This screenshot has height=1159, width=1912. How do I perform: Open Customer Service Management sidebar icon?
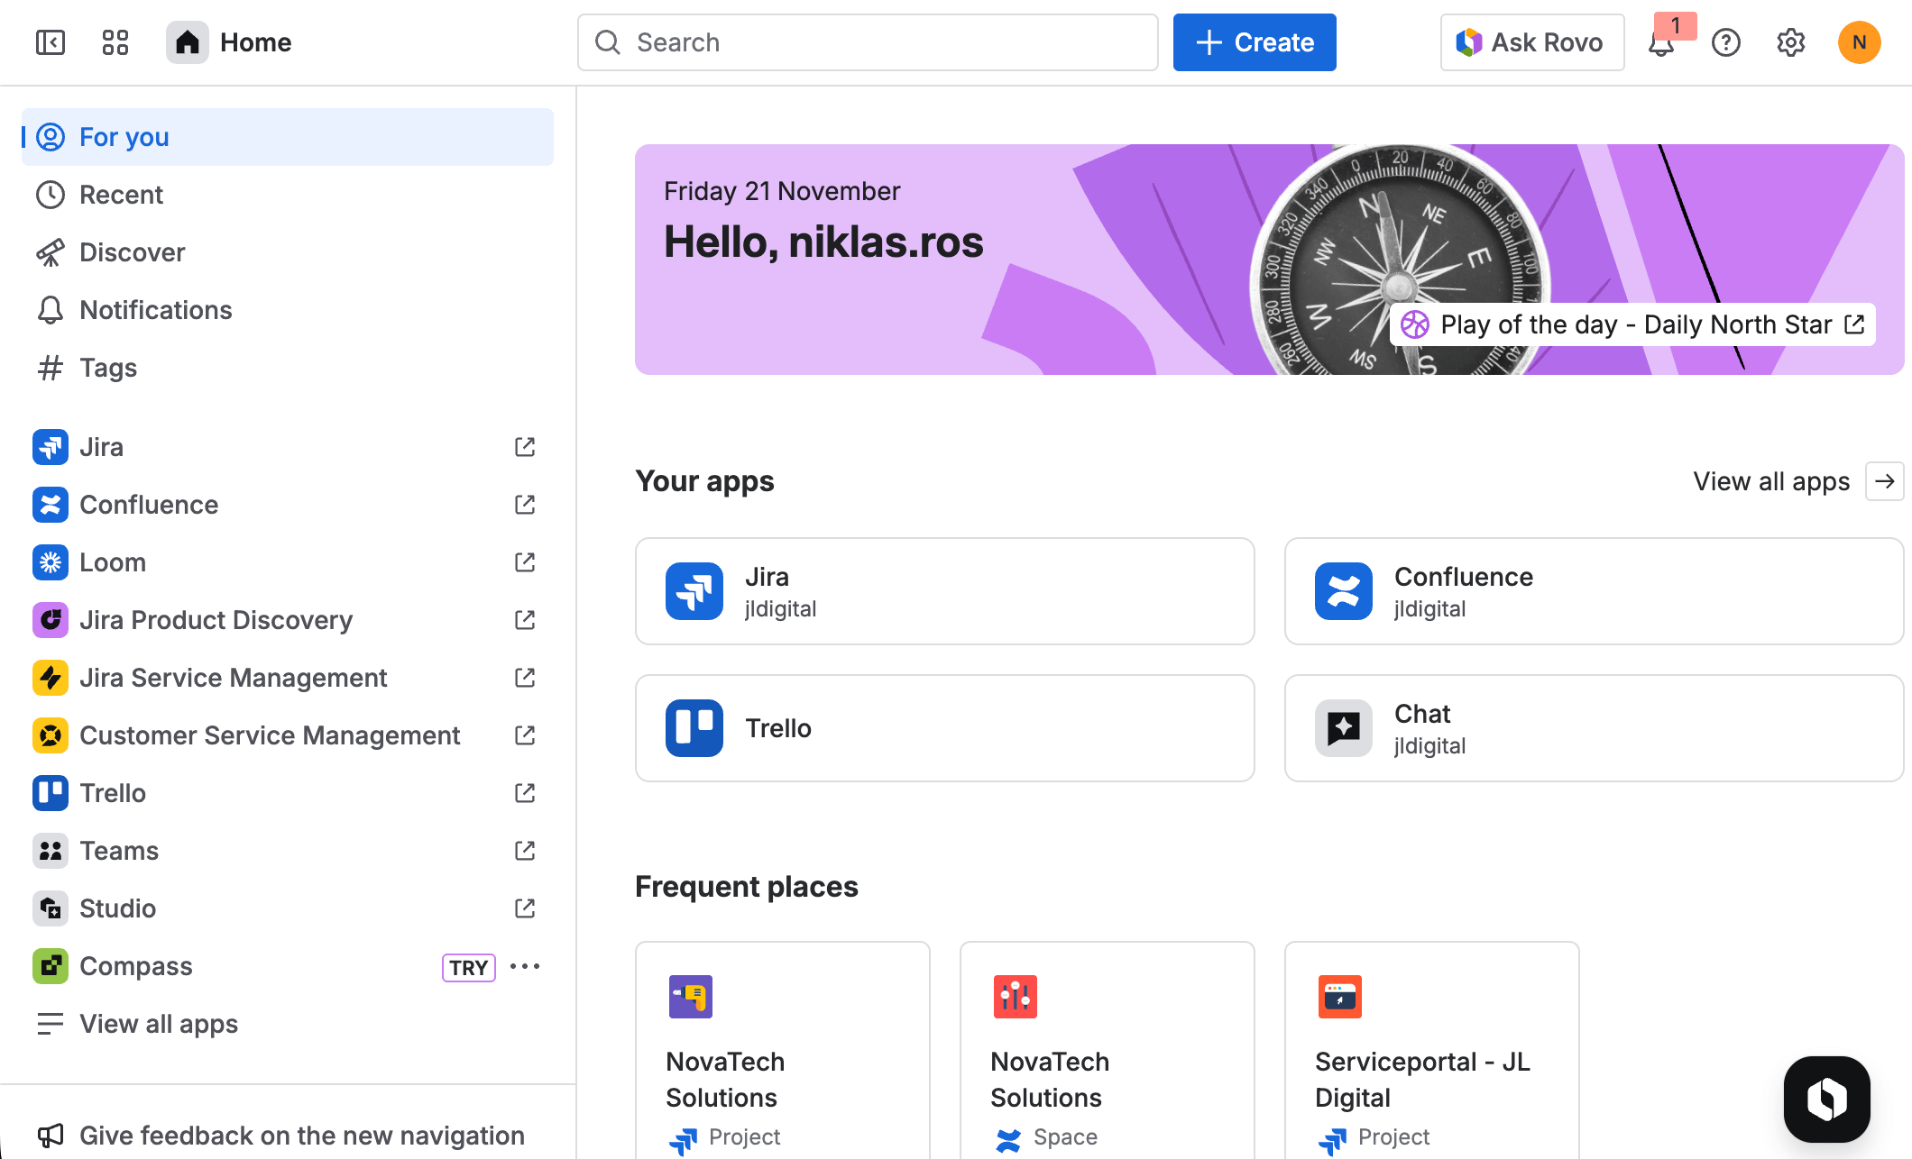[51, 735]
